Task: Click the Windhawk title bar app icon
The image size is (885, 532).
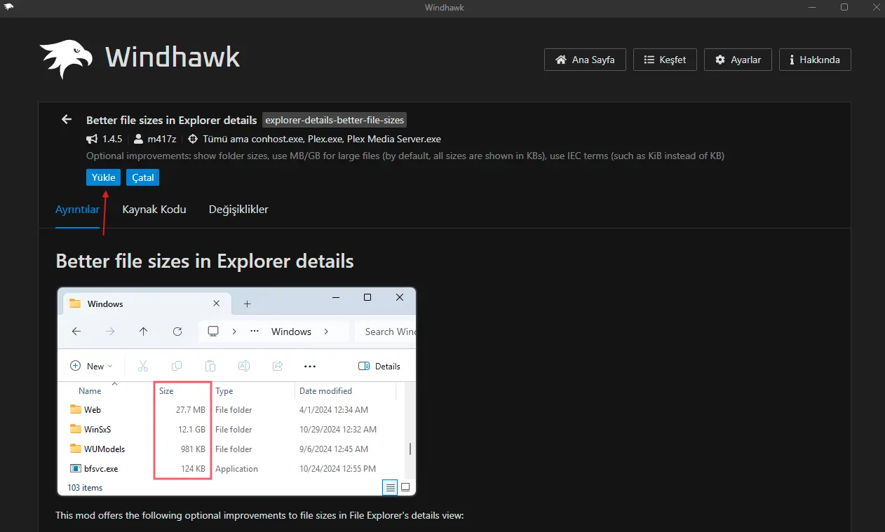Action: pos(8,8)
